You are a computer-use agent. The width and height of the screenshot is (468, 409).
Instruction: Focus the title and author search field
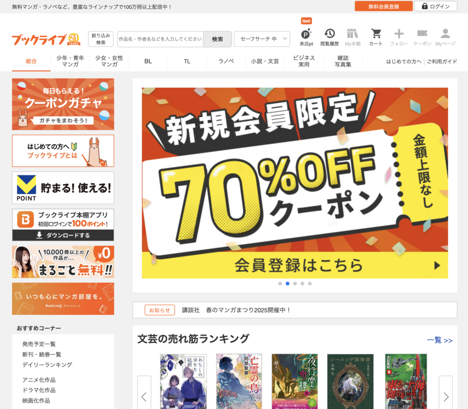(160, 39)
